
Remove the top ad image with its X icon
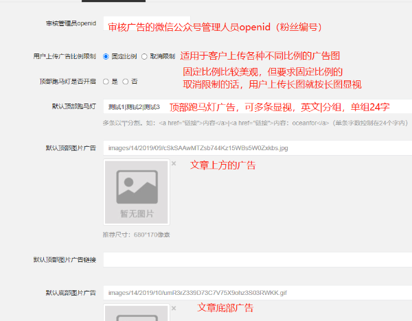coord(174,163)
